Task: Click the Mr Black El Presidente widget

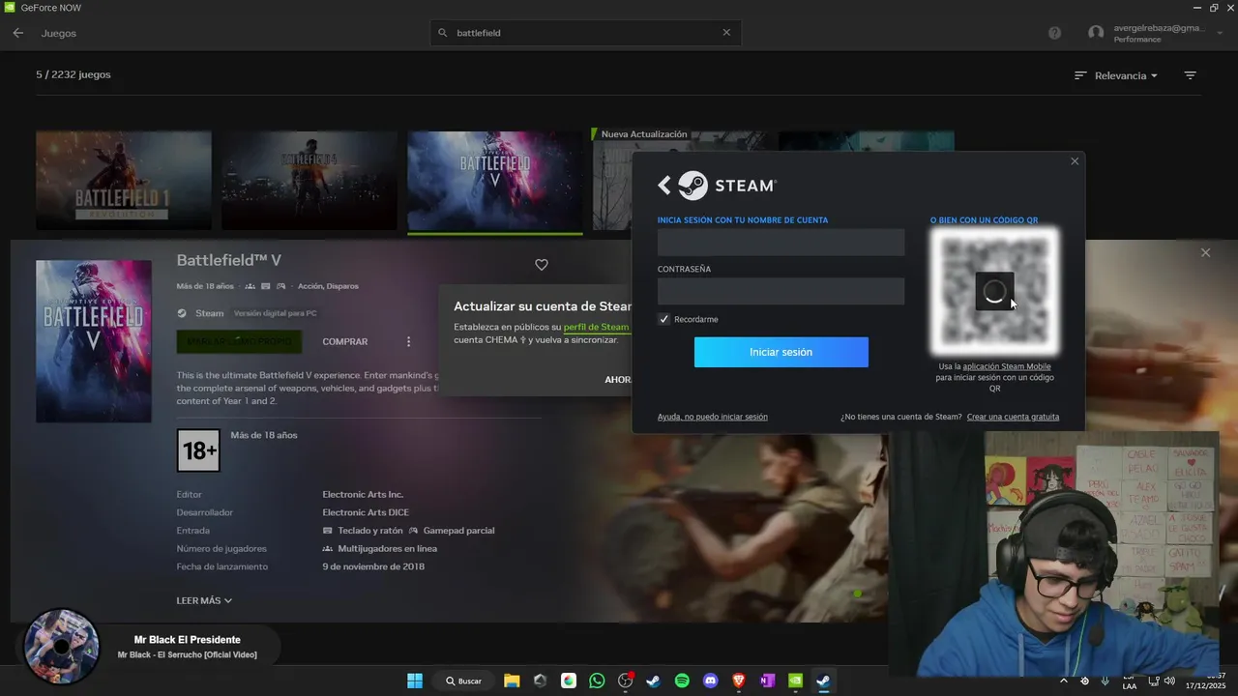Action: click(152, 647)
